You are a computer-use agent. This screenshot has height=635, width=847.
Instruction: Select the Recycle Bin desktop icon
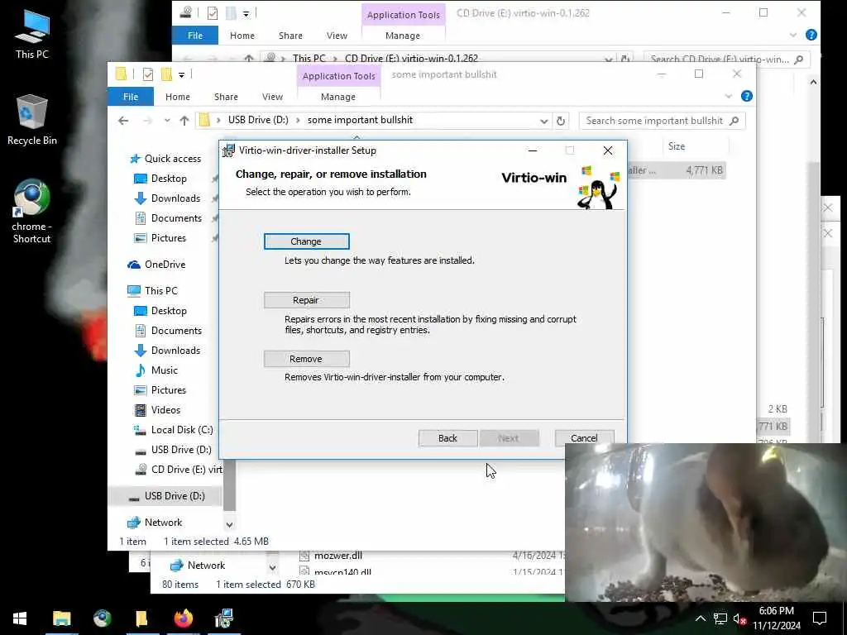[x=32, y=120]
